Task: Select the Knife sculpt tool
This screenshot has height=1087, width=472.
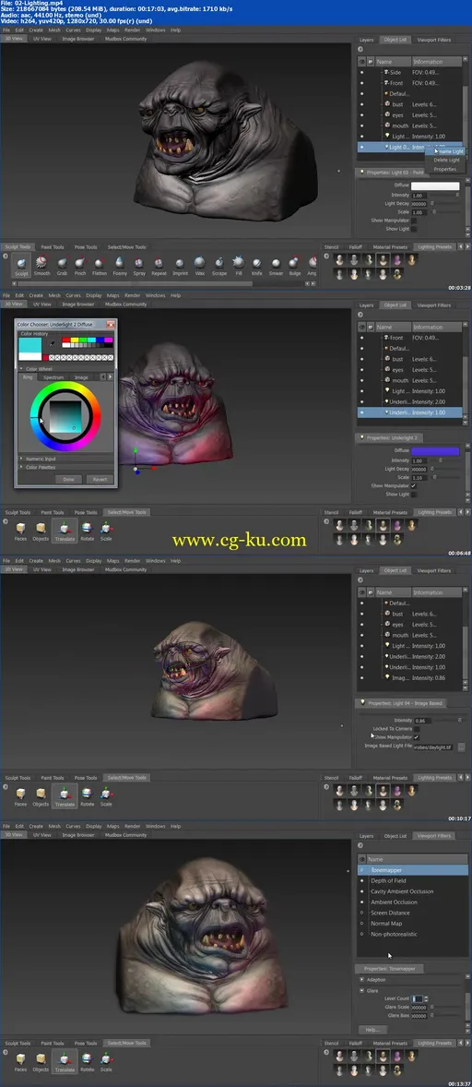Action: pyautogui.click(x=257, y=266)
